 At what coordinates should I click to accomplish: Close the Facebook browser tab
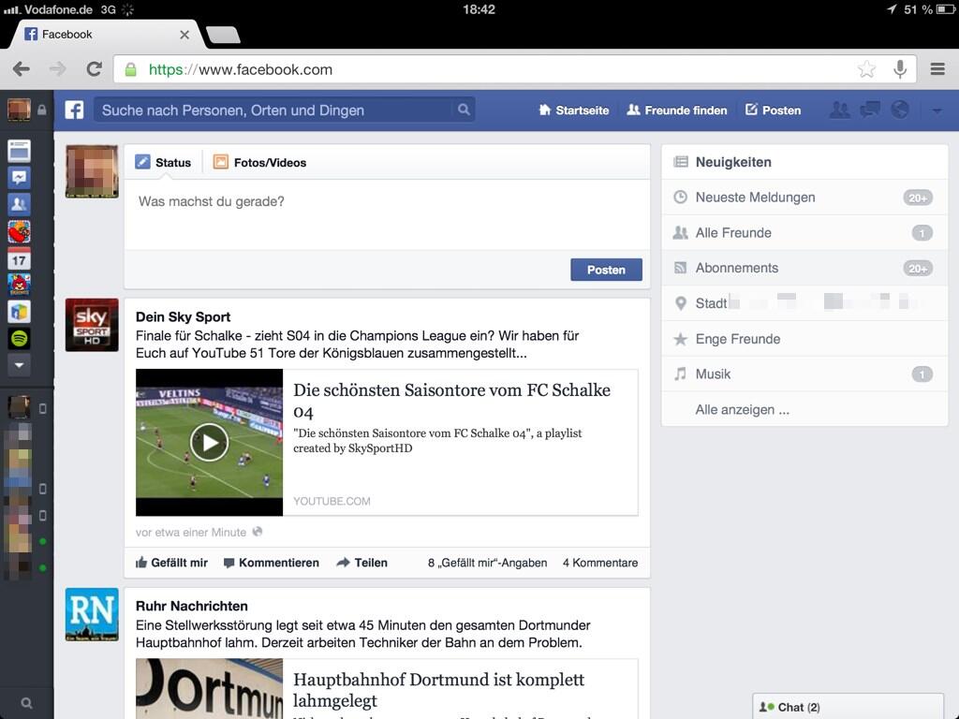[184, 35]
